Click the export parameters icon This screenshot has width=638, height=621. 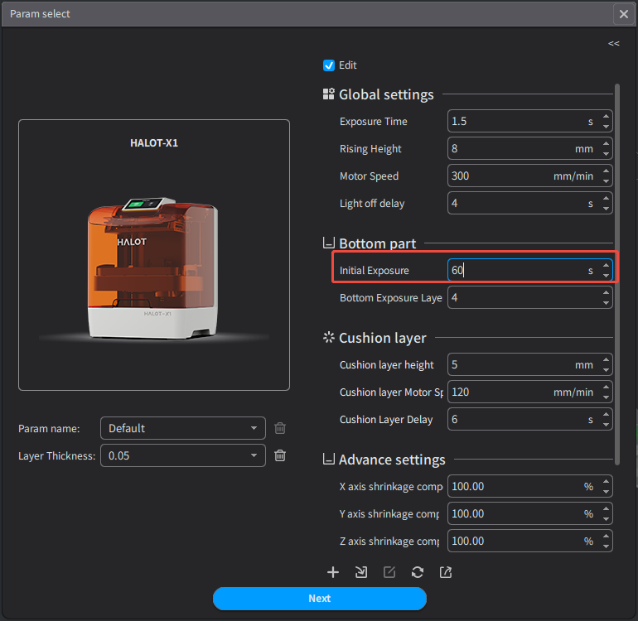pos(446,572)
